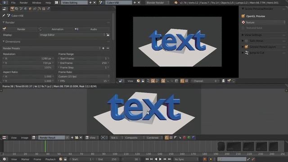The height and width of the screenshot is (162, 288).
Task: Open the Modifiers wrench tab
Action: (x=39, y=9)
